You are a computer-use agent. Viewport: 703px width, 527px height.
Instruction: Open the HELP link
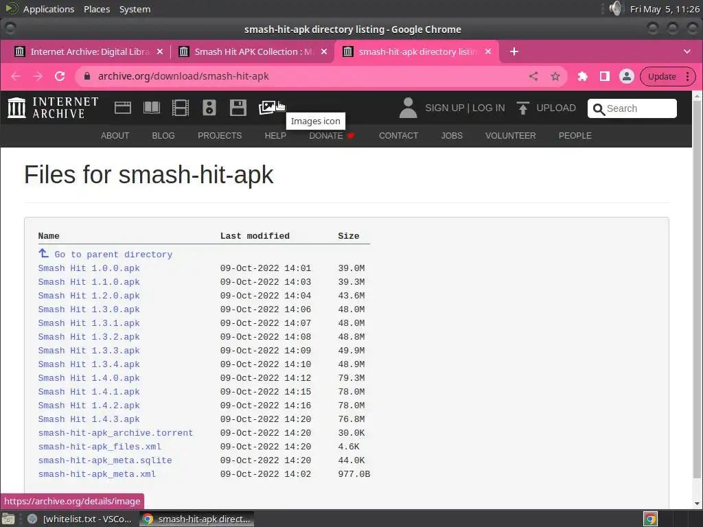[275, 136]
